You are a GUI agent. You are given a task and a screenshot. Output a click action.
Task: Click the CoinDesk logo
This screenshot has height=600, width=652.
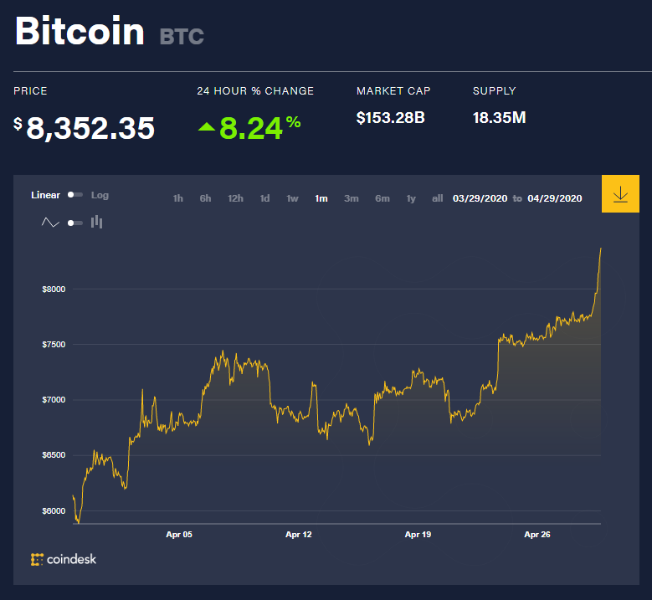(x=64, y=559)
